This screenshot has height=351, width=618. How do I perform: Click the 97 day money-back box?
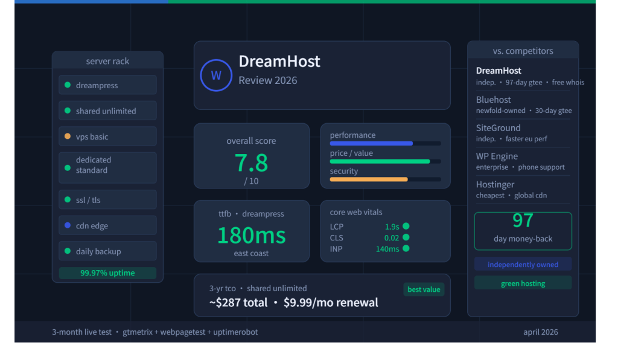click(523, 231)
